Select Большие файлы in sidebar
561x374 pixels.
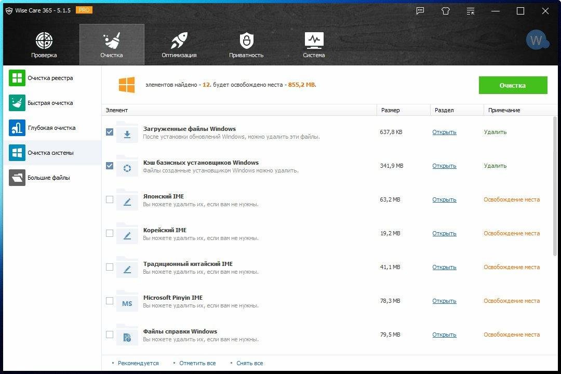click(x=52, y=178)
